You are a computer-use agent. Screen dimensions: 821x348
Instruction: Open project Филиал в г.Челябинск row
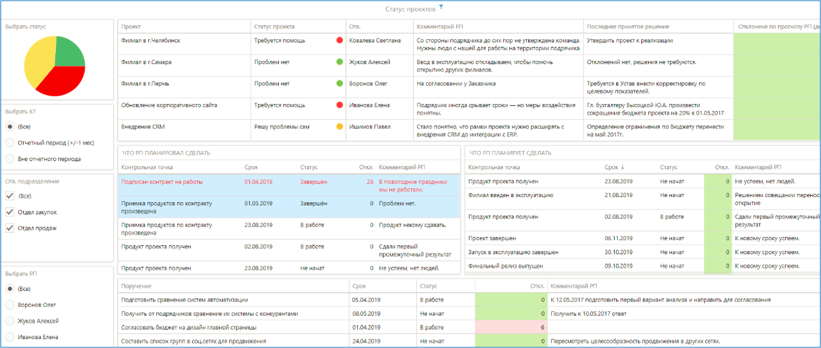(x=150, y=40)
